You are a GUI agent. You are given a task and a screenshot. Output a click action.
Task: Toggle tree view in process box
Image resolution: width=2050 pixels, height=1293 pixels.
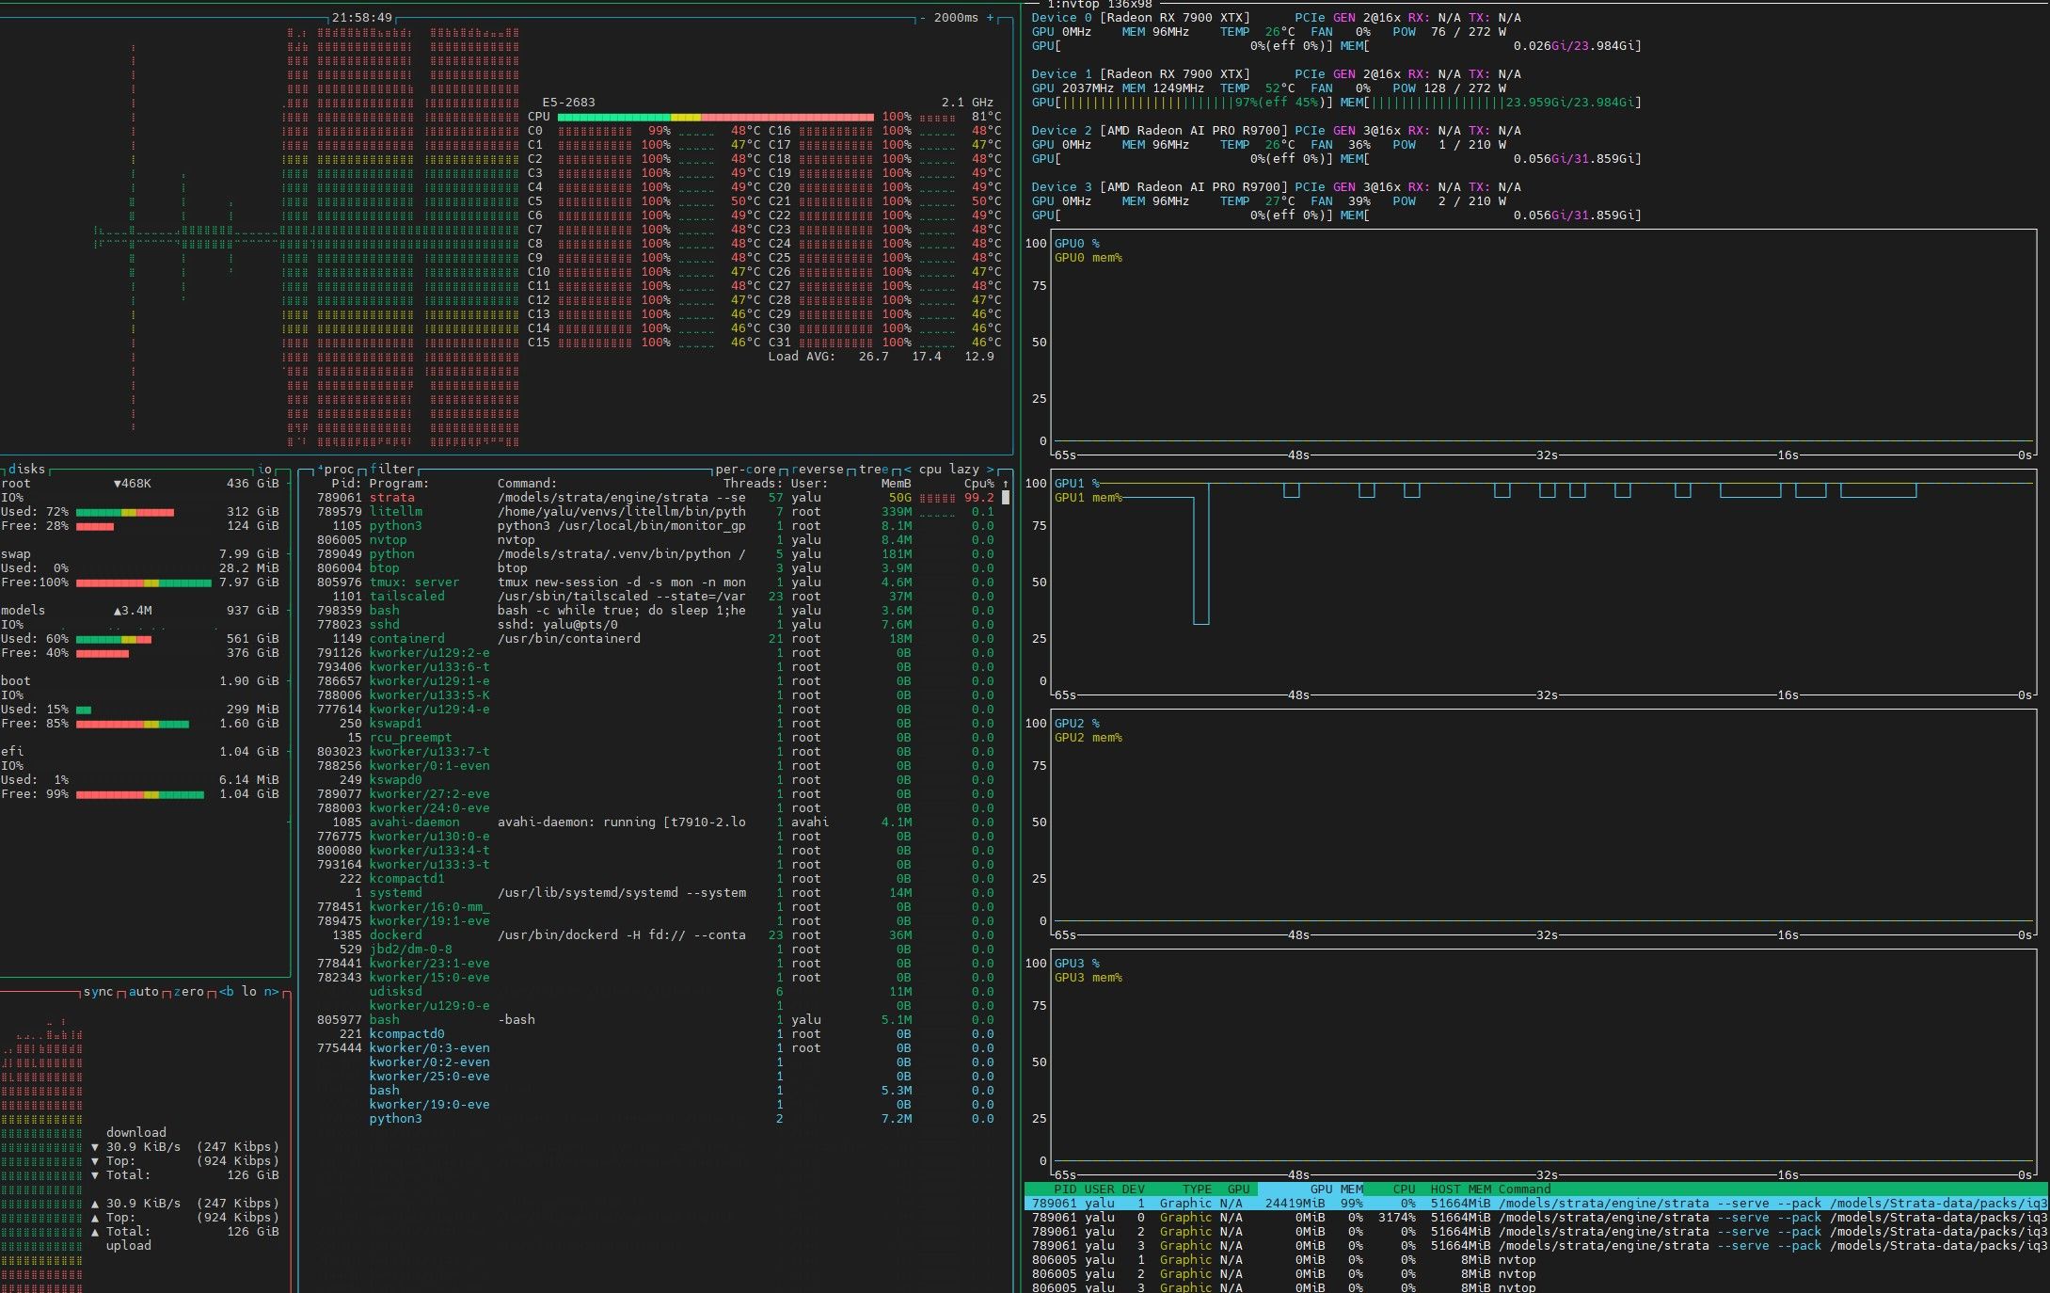click(874, 469)
